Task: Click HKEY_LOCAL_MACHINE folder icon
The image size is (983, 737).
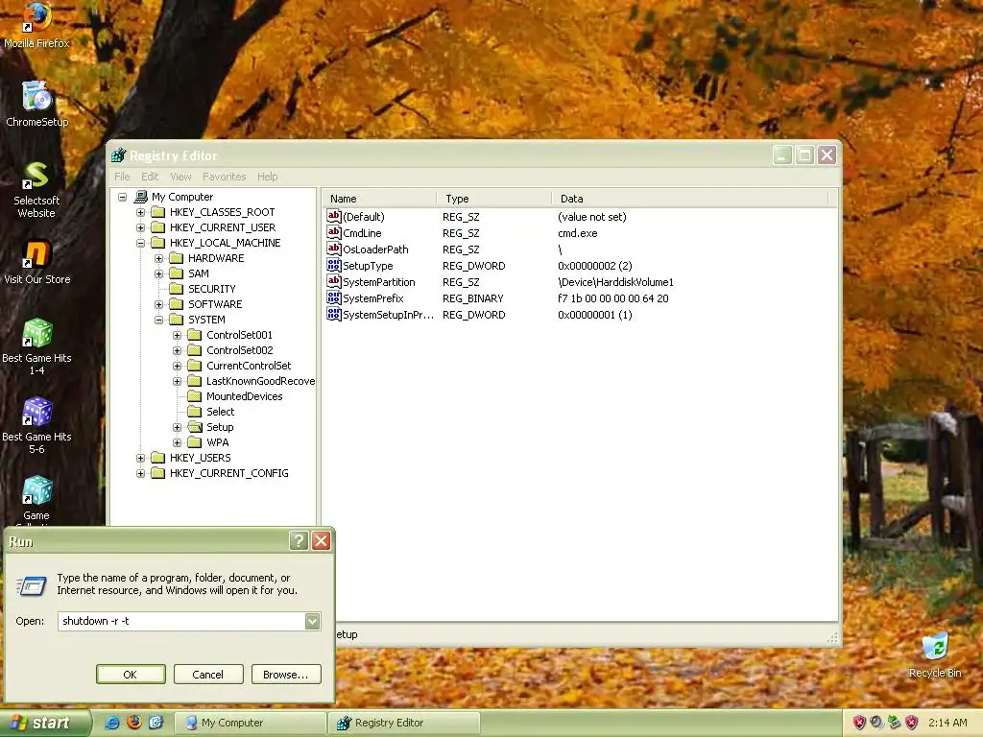Action: point(158,243)
